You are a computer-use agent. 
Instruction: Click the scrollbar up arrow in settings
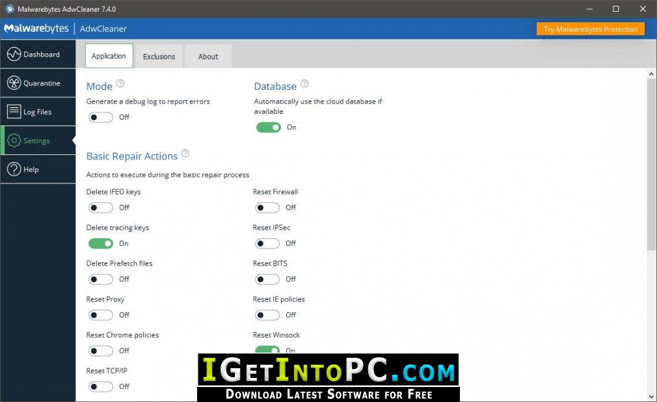pos(651,74)
